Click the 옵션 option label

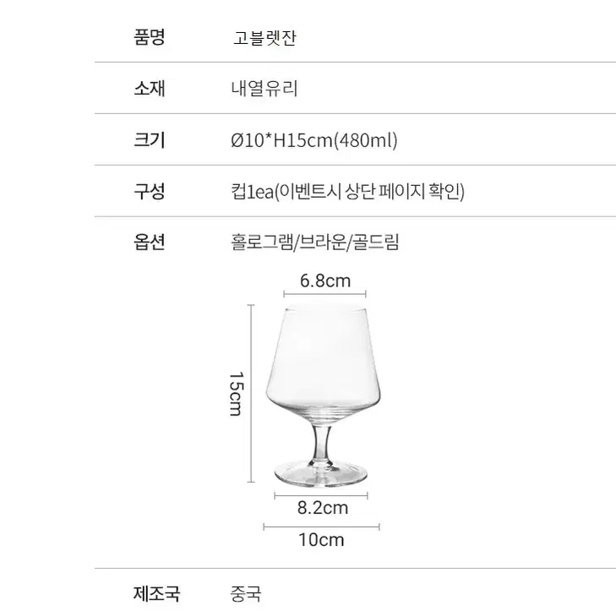point(150,242)
